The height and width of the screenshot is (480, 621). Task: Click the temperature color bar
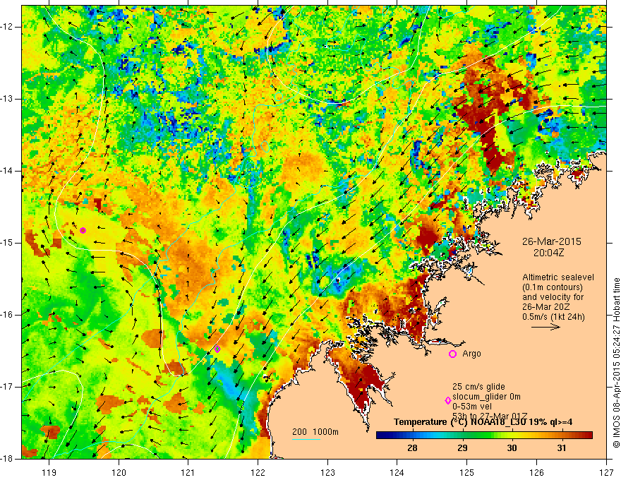click(484, 436)
